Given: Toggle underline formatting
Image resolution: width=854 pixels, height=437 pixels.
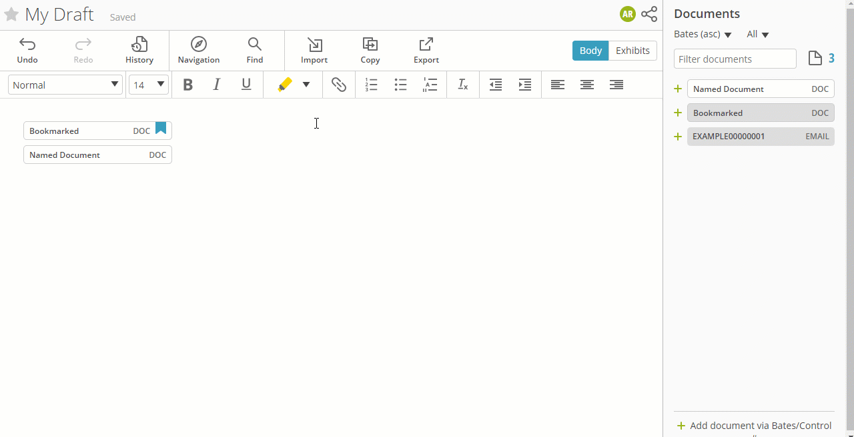Looking at the screenshot, I should 246,85.
